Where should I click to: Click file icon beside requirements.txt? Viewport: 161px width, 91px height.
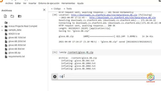(x=6, y=57)
